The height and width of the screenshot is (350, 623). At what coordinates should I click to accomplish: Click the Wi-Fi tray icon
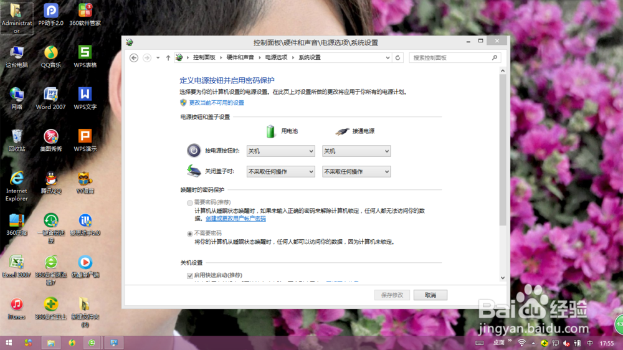point(521,343)
